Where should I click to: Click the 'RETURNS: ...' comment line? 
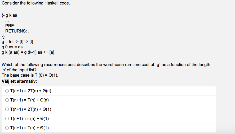click(x=18, y=31)
